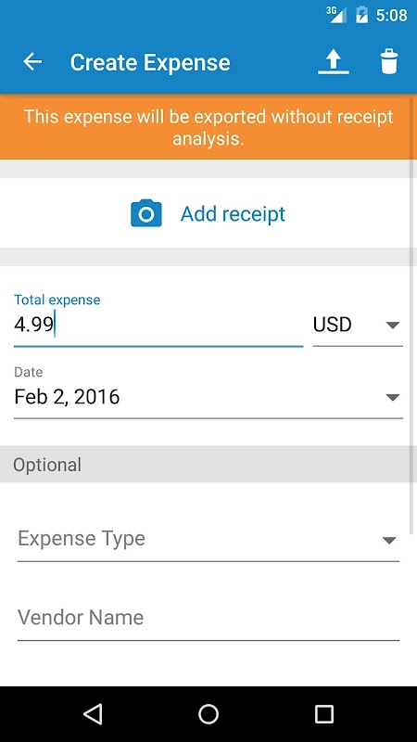Screen dimensions: 417x742
Task: Select the Feb 2, 2016 date value
Action: [67, 397]
